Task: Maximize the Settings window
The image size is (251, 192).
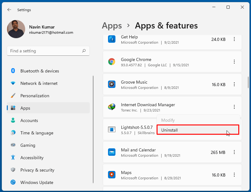Action: (x=228, y=7)
